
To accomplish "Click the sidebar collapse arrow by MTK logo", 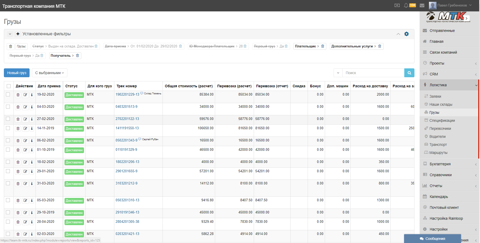I will (x=467, y=18).
